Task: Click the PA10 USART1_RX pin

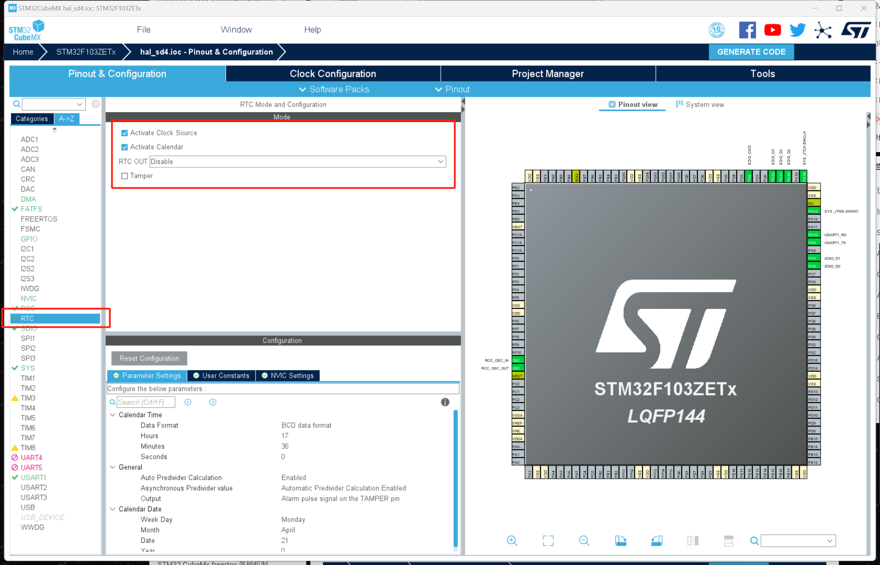Action: click(x=814, y=234)
